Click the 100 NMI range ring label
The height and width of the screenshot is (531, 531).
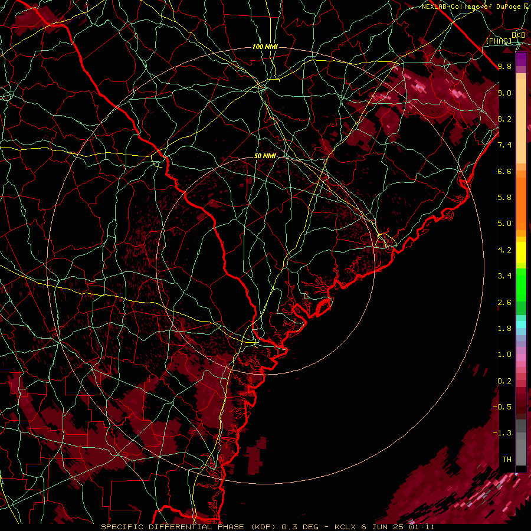[x=265, y=47]
